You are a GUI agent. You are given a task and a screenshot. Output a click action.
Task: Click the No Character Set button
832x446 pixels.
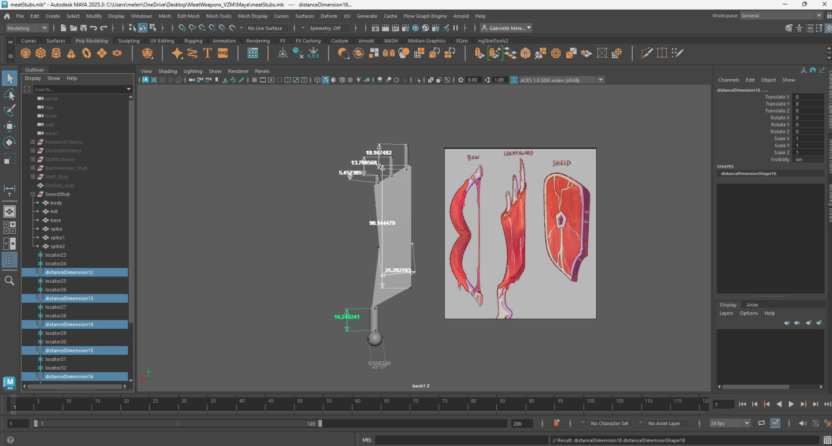pos(609,423)
